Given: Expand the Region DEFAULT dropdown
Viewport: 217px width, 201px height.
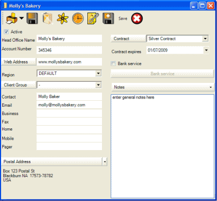Looking at the screenshot, I should pos(98,73).
